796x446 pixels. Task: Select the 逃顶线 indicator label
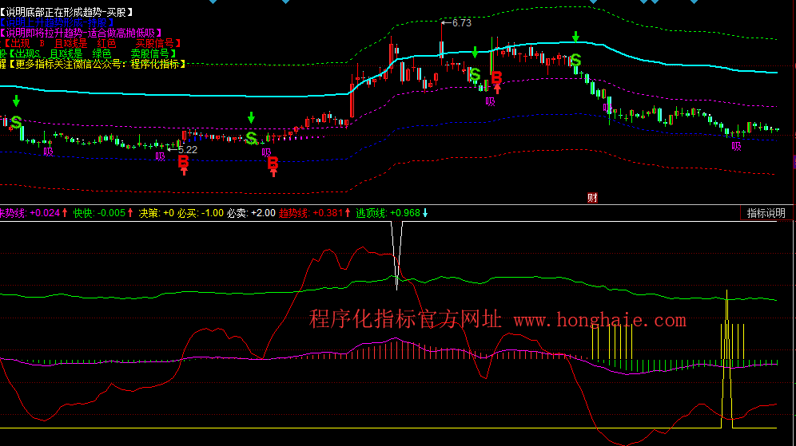[x=371, y=213]
